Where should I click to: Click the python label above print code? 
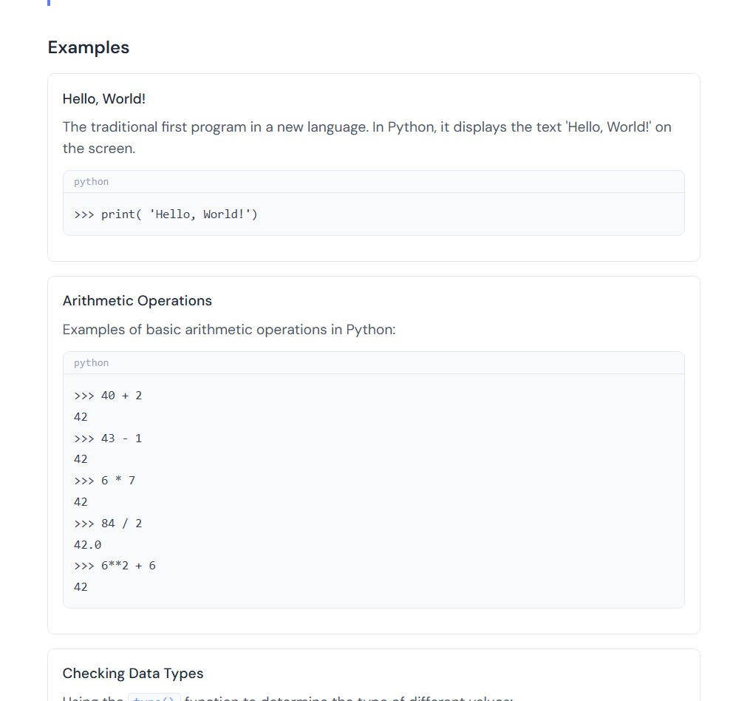(91, 182)
